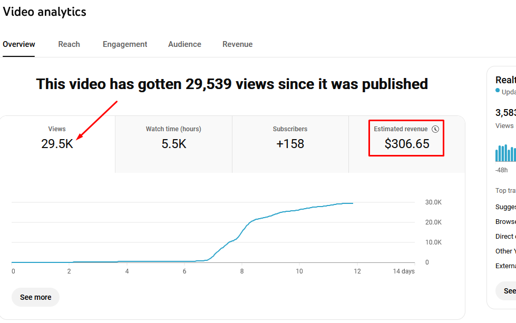Open the Revenue tab
This screenshot has height=323, width=516.
tap(237, 44)
